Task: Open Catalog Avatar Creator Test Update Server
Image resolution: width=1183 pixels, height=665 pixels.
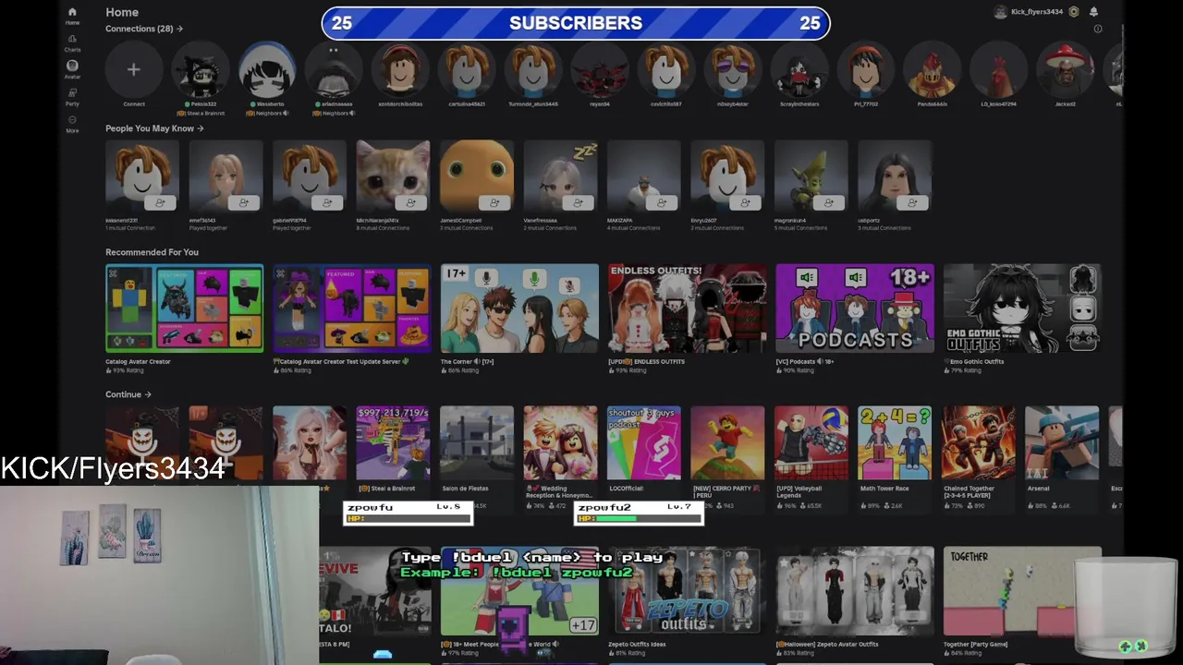Action: pyautogui.click(x=351, y=308)
